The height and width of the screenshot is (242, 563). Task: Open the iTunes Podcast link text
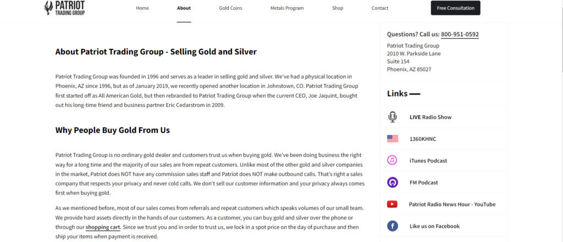click(x=428, y=161)
